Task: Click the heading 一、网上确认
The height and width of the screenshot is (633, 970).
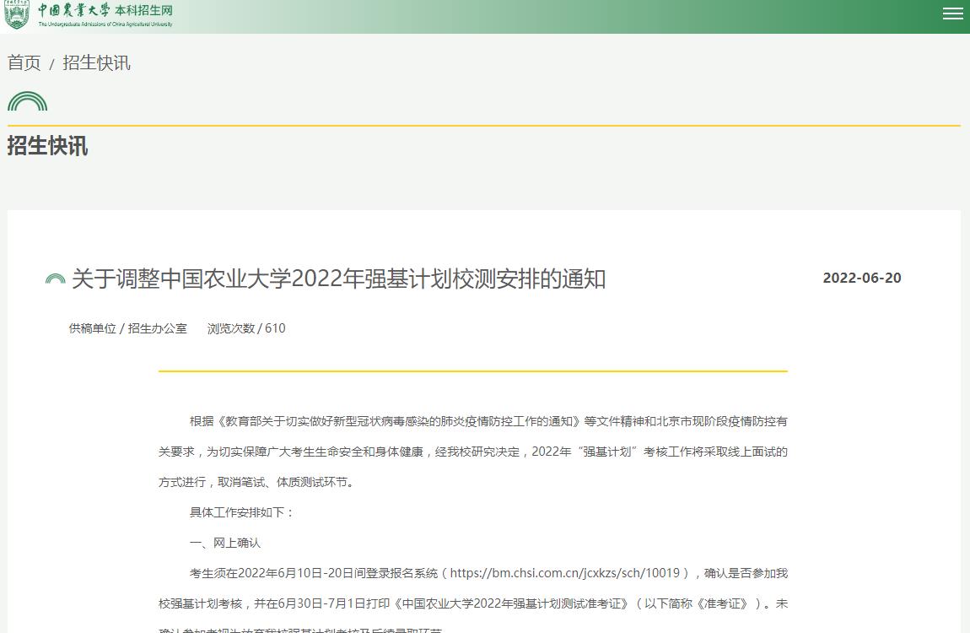Action: 225,543
